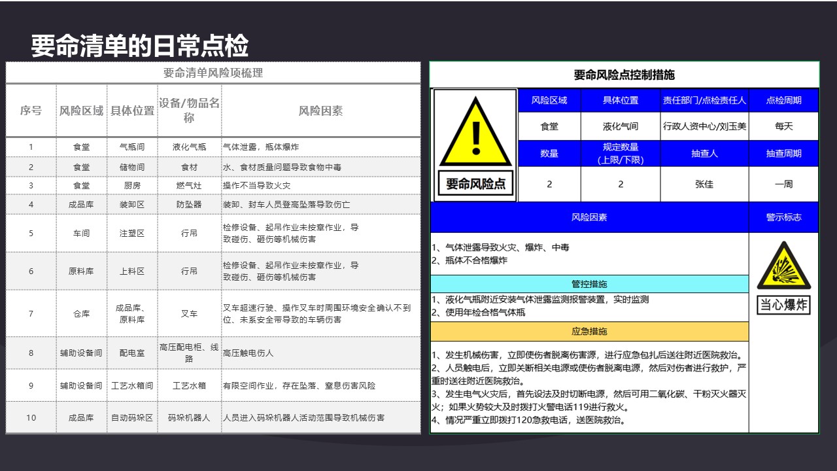
Task: Click row number 10 in the 序号 column
Action: click(x=31, y=418)
